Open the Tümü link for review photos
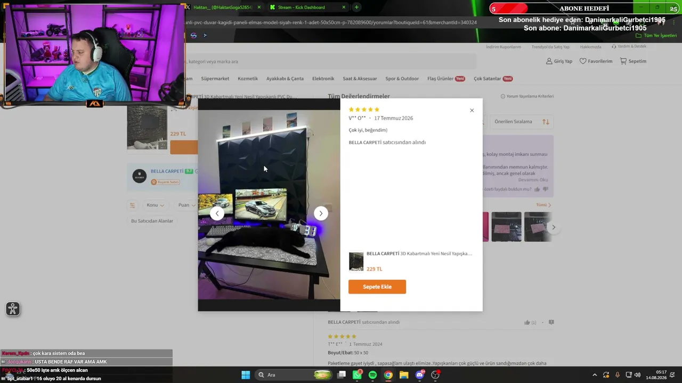The width and height of the screenshot is (682, 383). (543, 205)
